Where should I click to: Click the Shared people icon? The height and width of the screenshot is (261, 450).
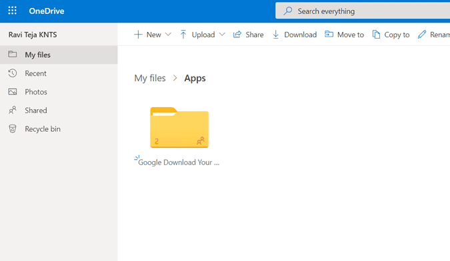(13, 110)
